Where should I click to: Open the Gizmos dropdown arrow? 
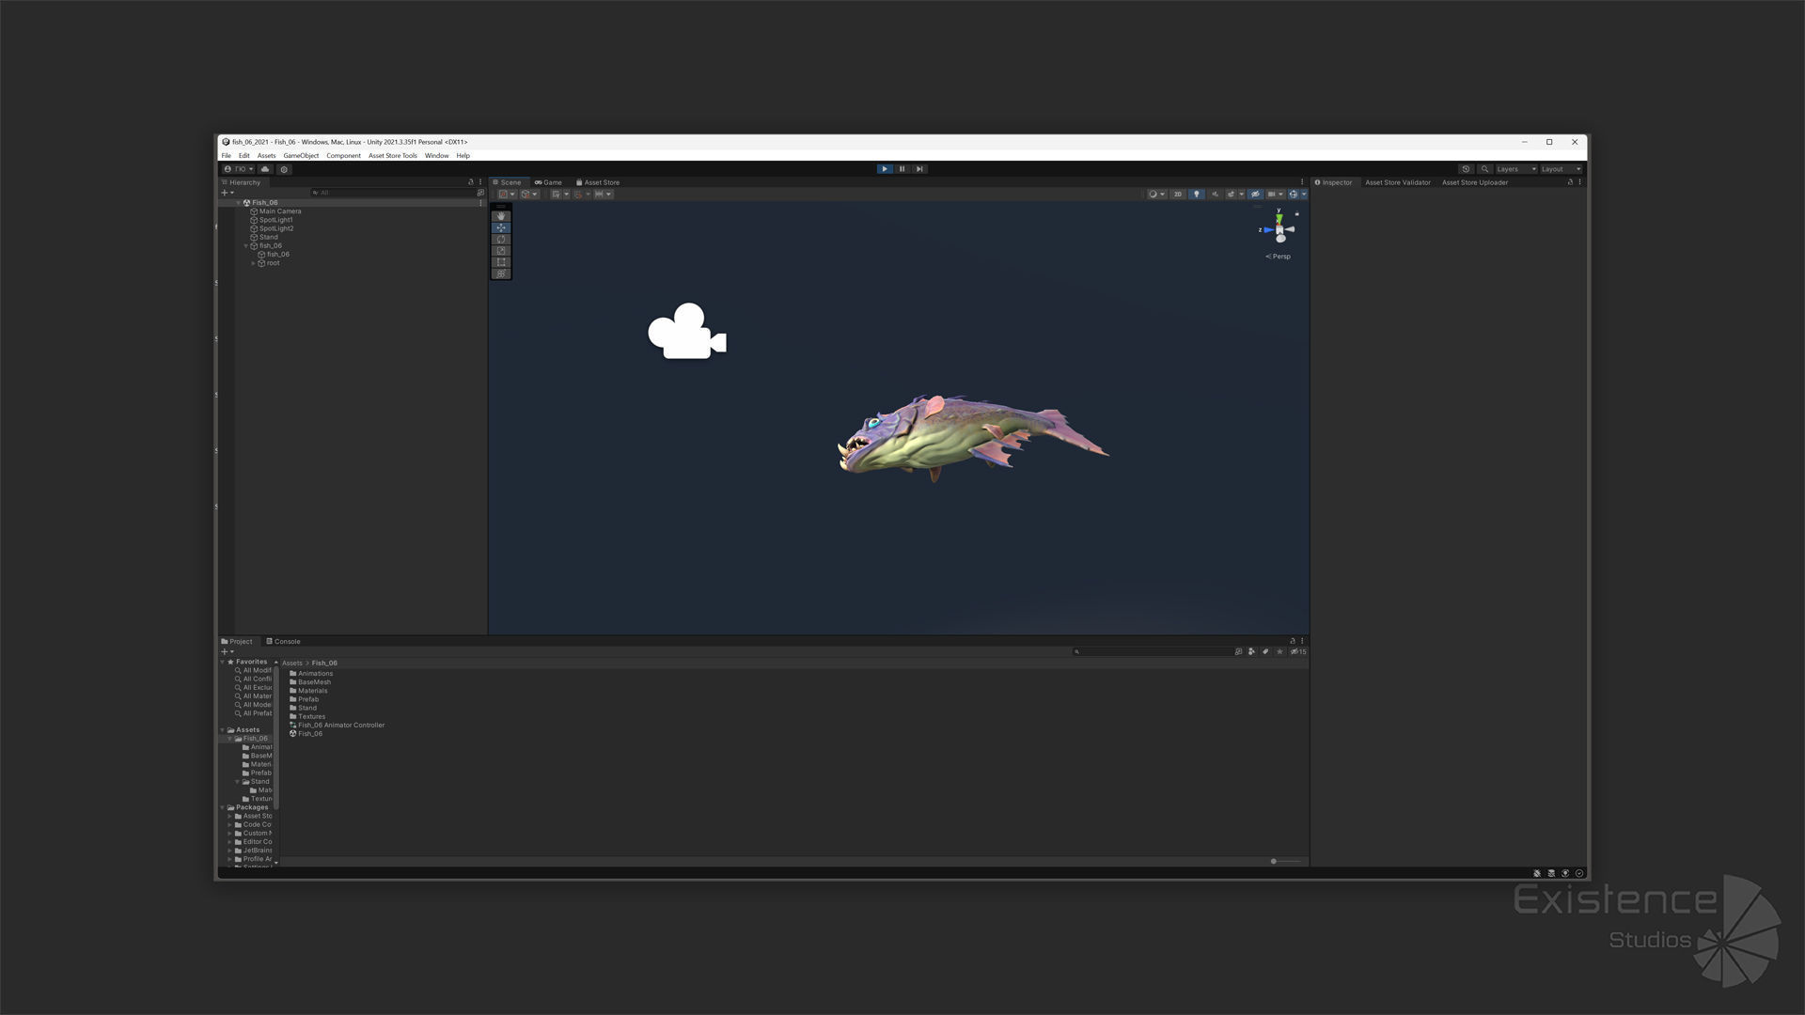[x=1304, y=195]
